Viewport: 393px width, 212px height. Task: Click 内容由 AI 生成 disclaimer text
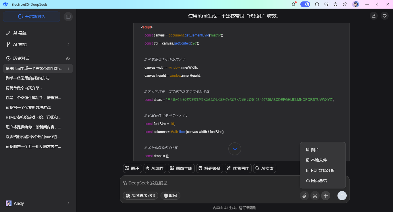[x=234, y=208]
